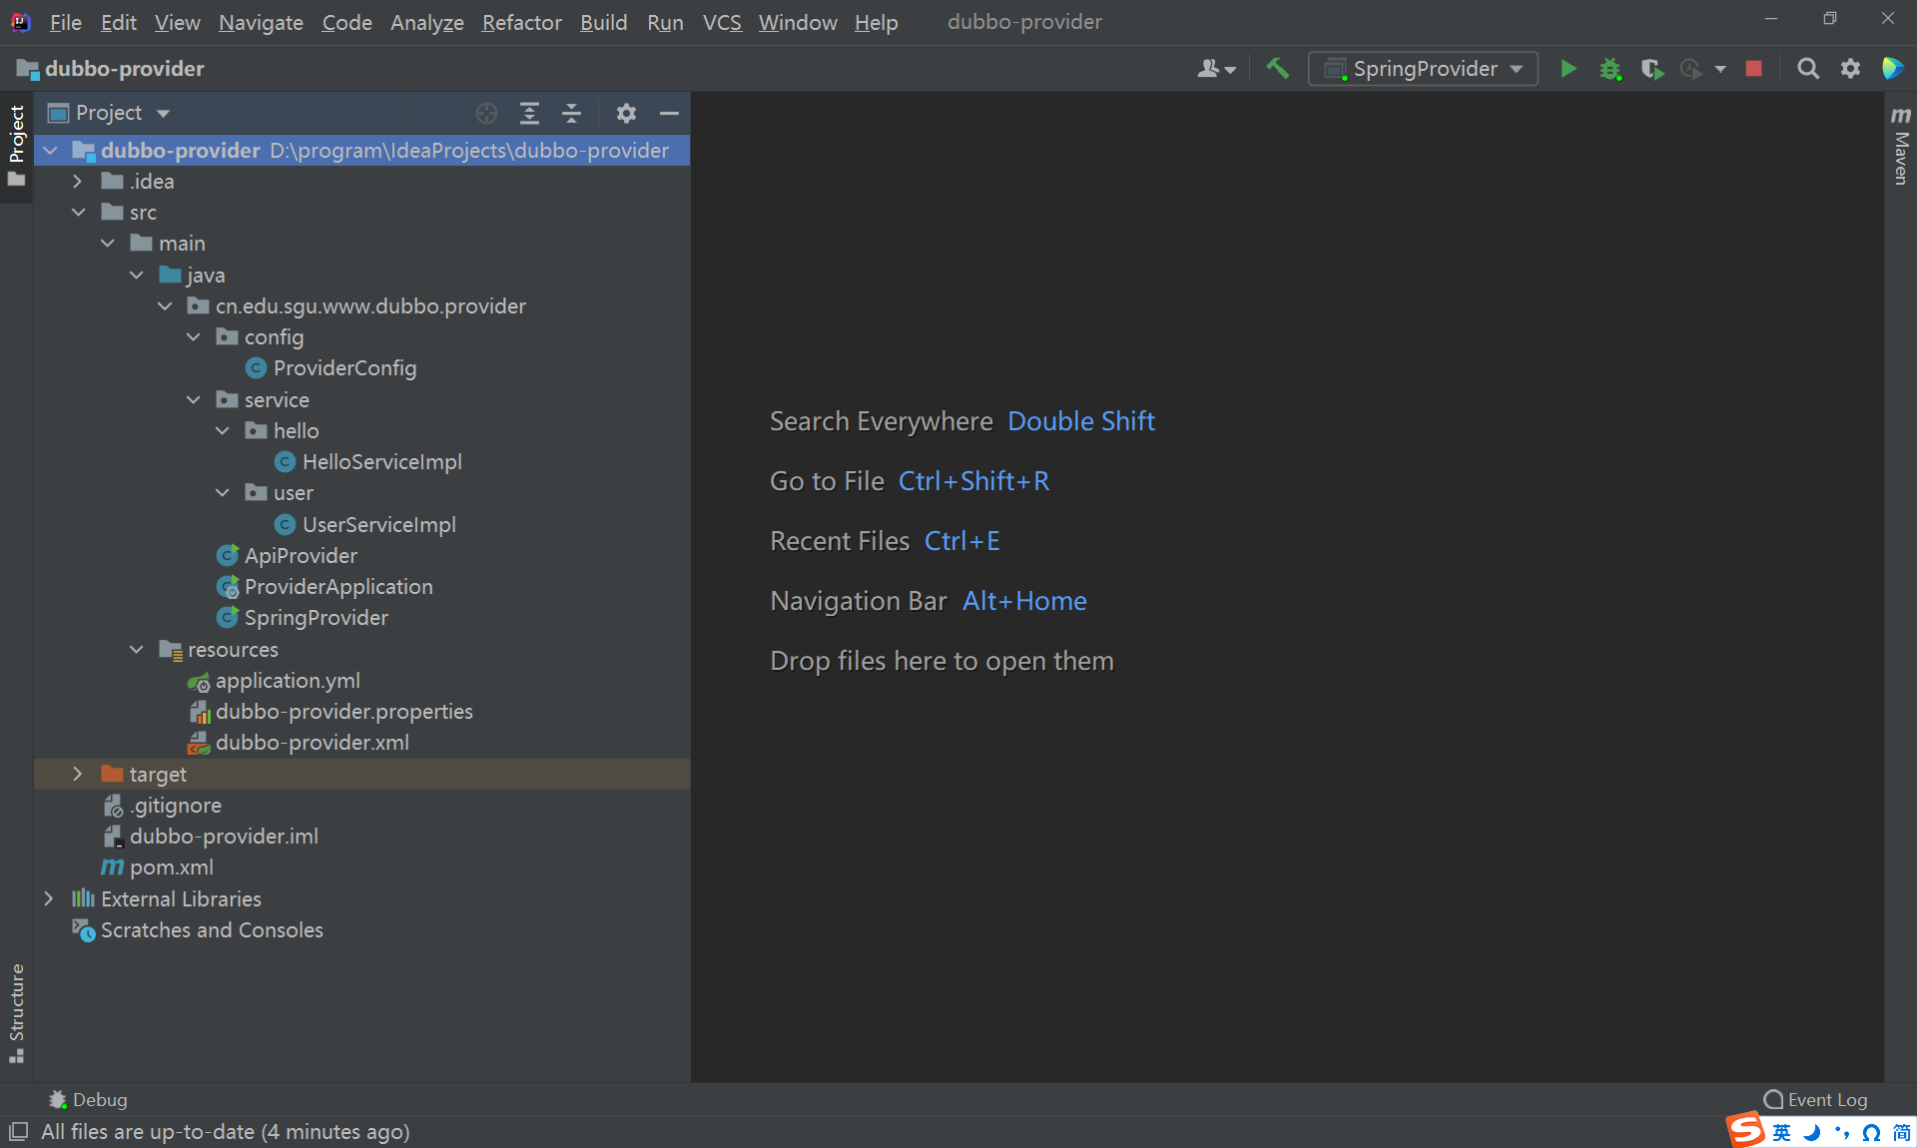This screenshot has height=1148, width=1917.
Task: Click the Profiler run icon
Action: [x=1691, y=69]
